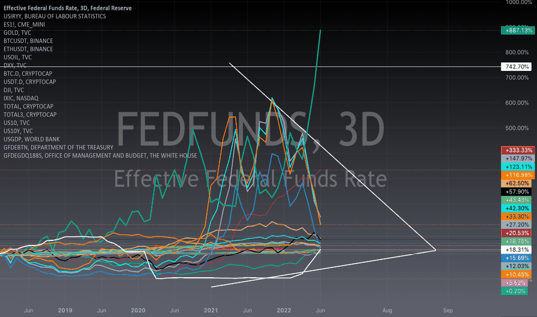Click the green +887.13% price label
Image resolution: width=537 pixels, height=317 pixels.
click(517, 31)
